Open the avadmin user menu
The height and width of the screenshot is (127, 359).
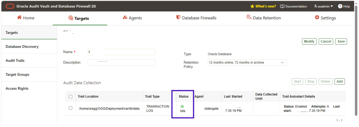tap(324, 6)
